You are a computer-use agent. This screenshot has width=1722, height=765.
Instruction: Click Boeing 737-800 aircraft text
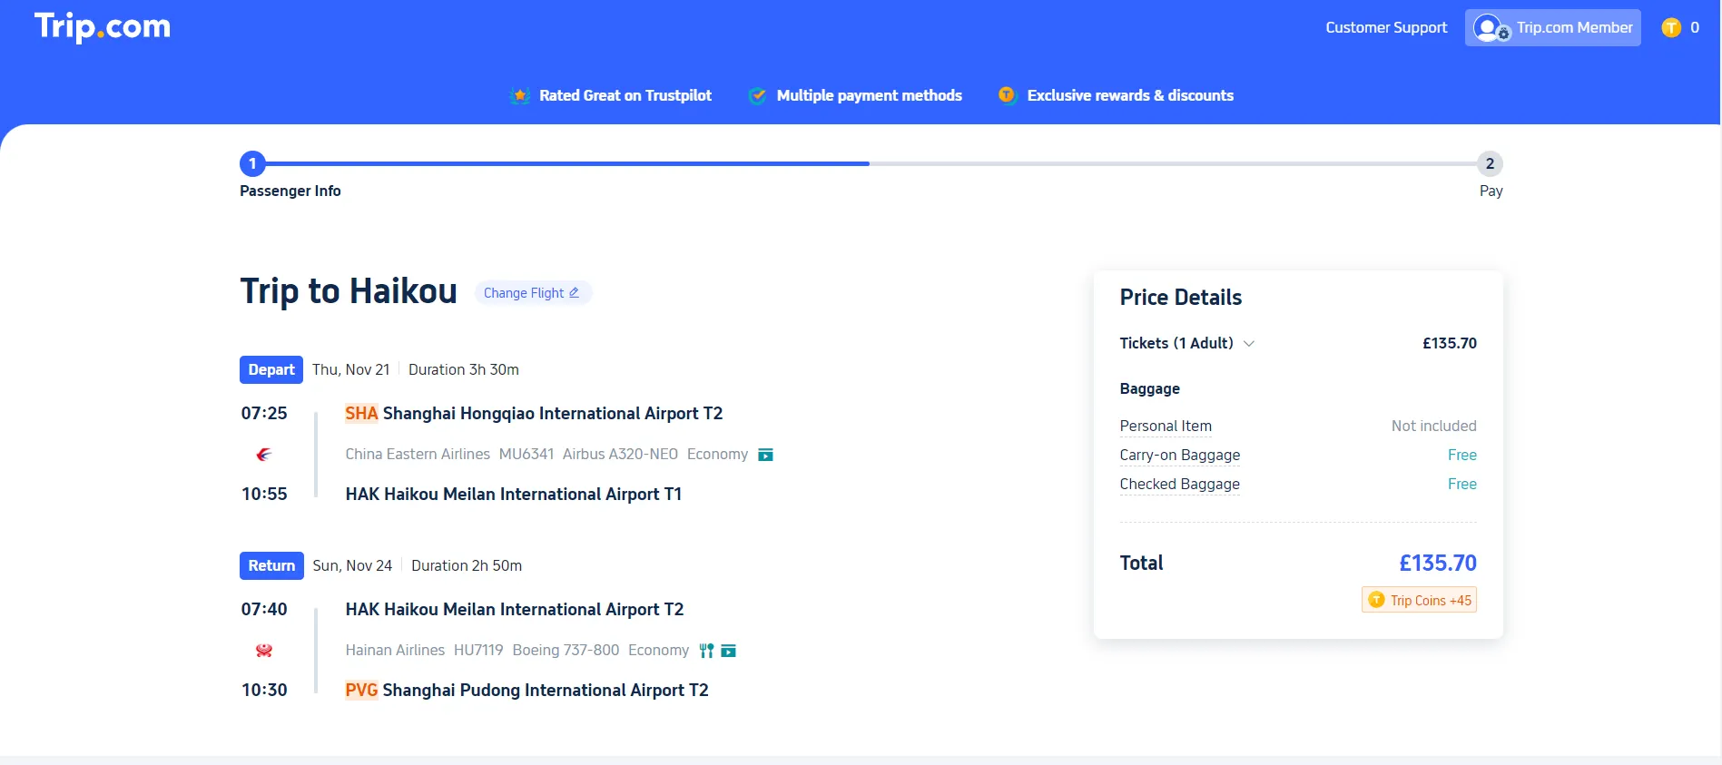point(566,650)
